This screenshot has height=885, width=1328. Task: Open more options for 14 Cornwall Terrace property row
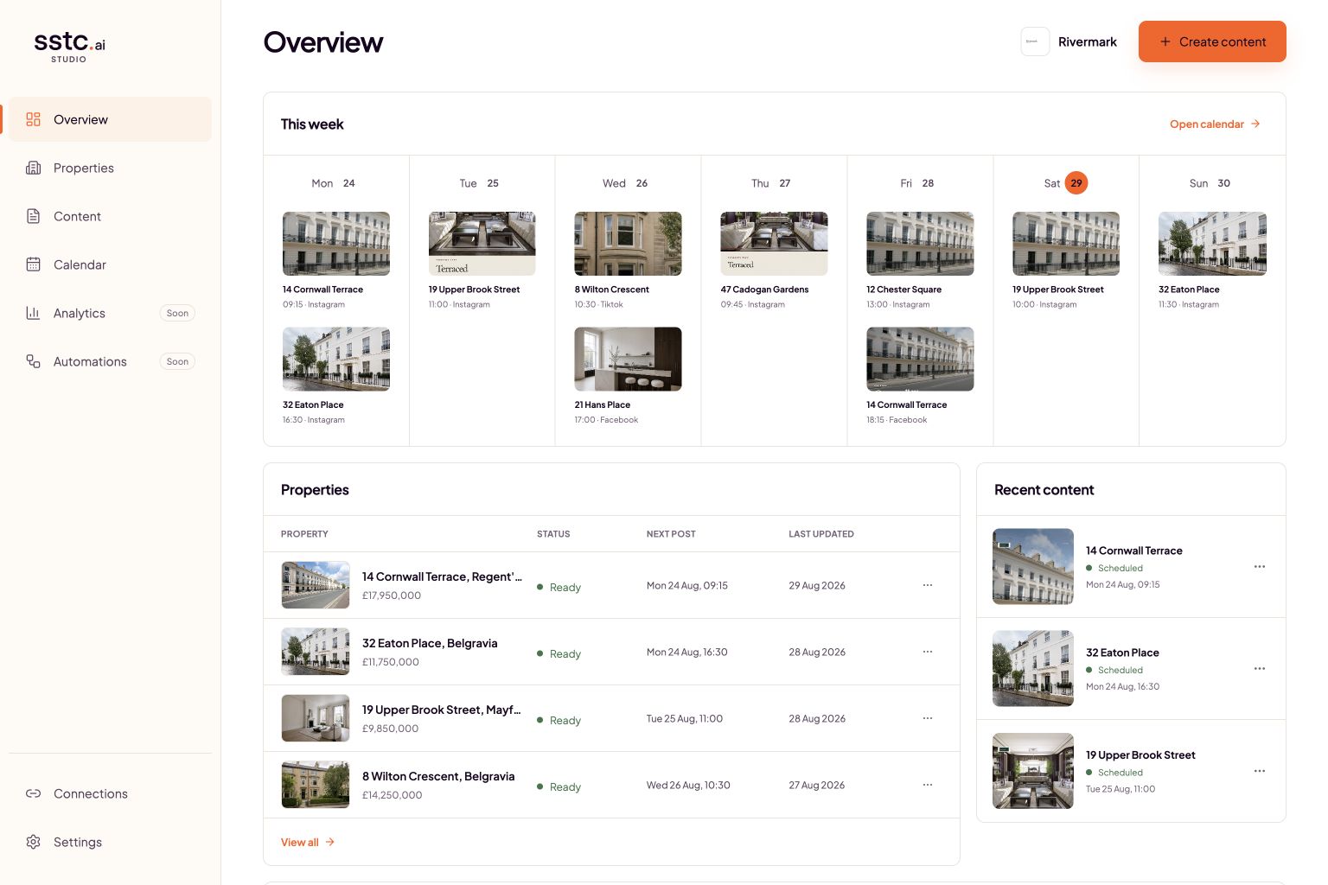(x=928, y=585)
